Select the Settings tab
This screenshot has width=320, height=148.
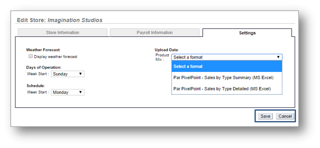(247, 33)
